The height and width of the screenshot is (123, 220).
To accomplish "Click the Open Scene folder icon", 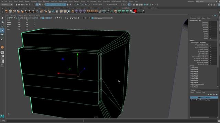I will (x=19, y=4).
